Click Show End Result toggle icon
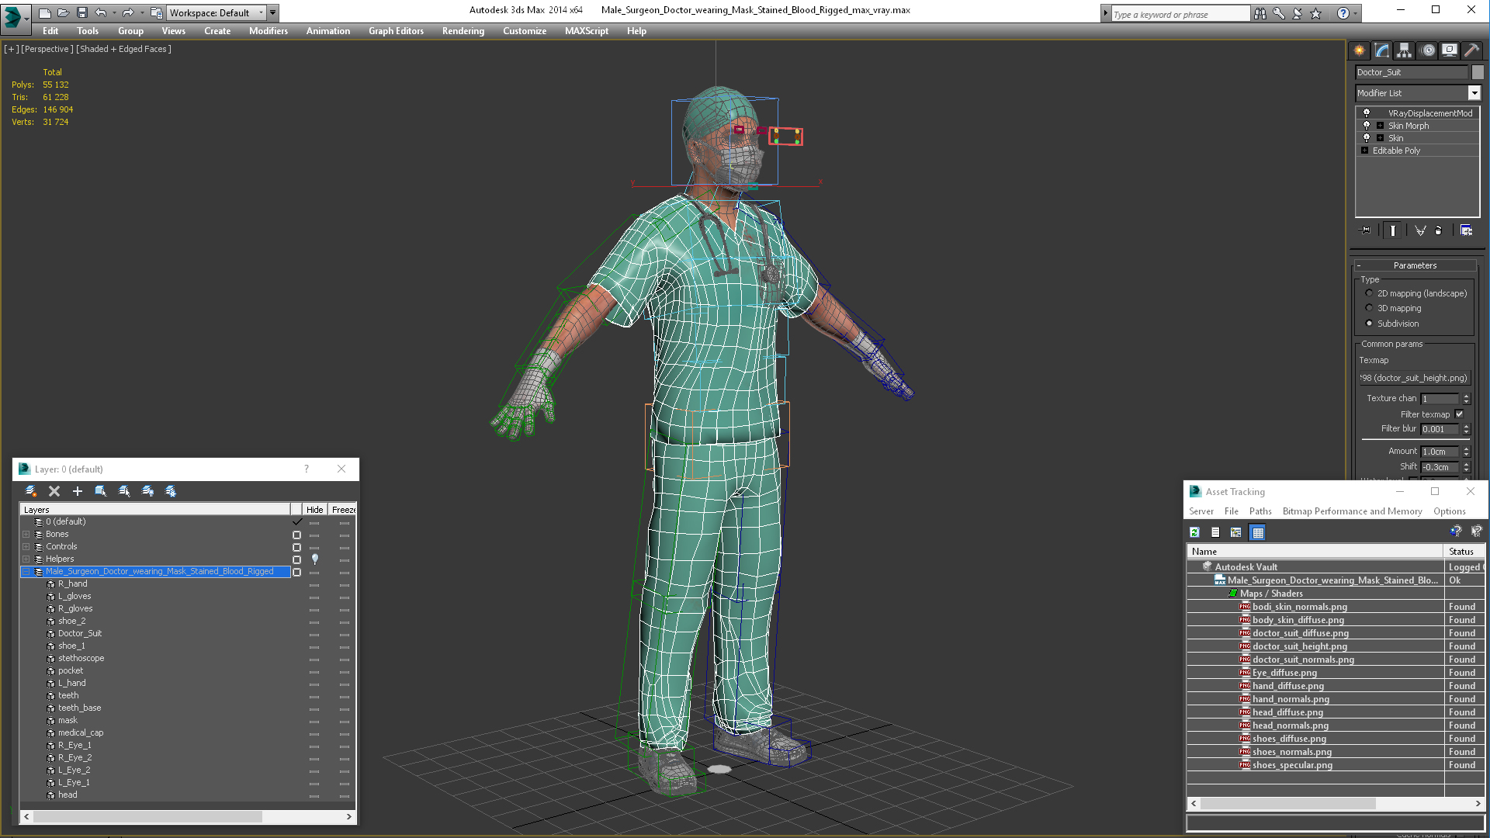 [1393, 230]
